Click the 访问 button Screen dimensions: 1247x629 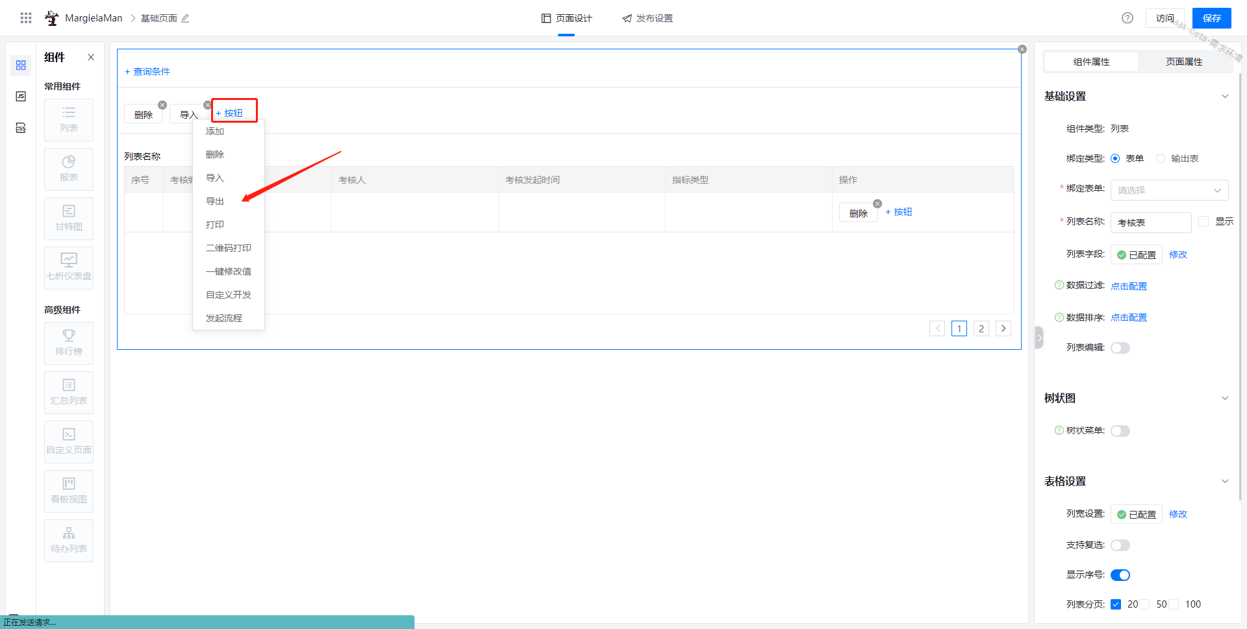point(1165,18)
